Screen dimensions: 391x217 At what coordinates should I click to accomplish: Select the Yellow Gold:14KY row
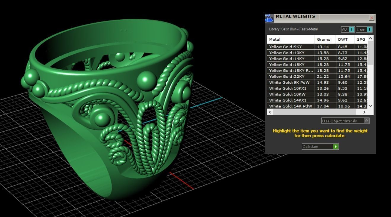coord(317,59)
